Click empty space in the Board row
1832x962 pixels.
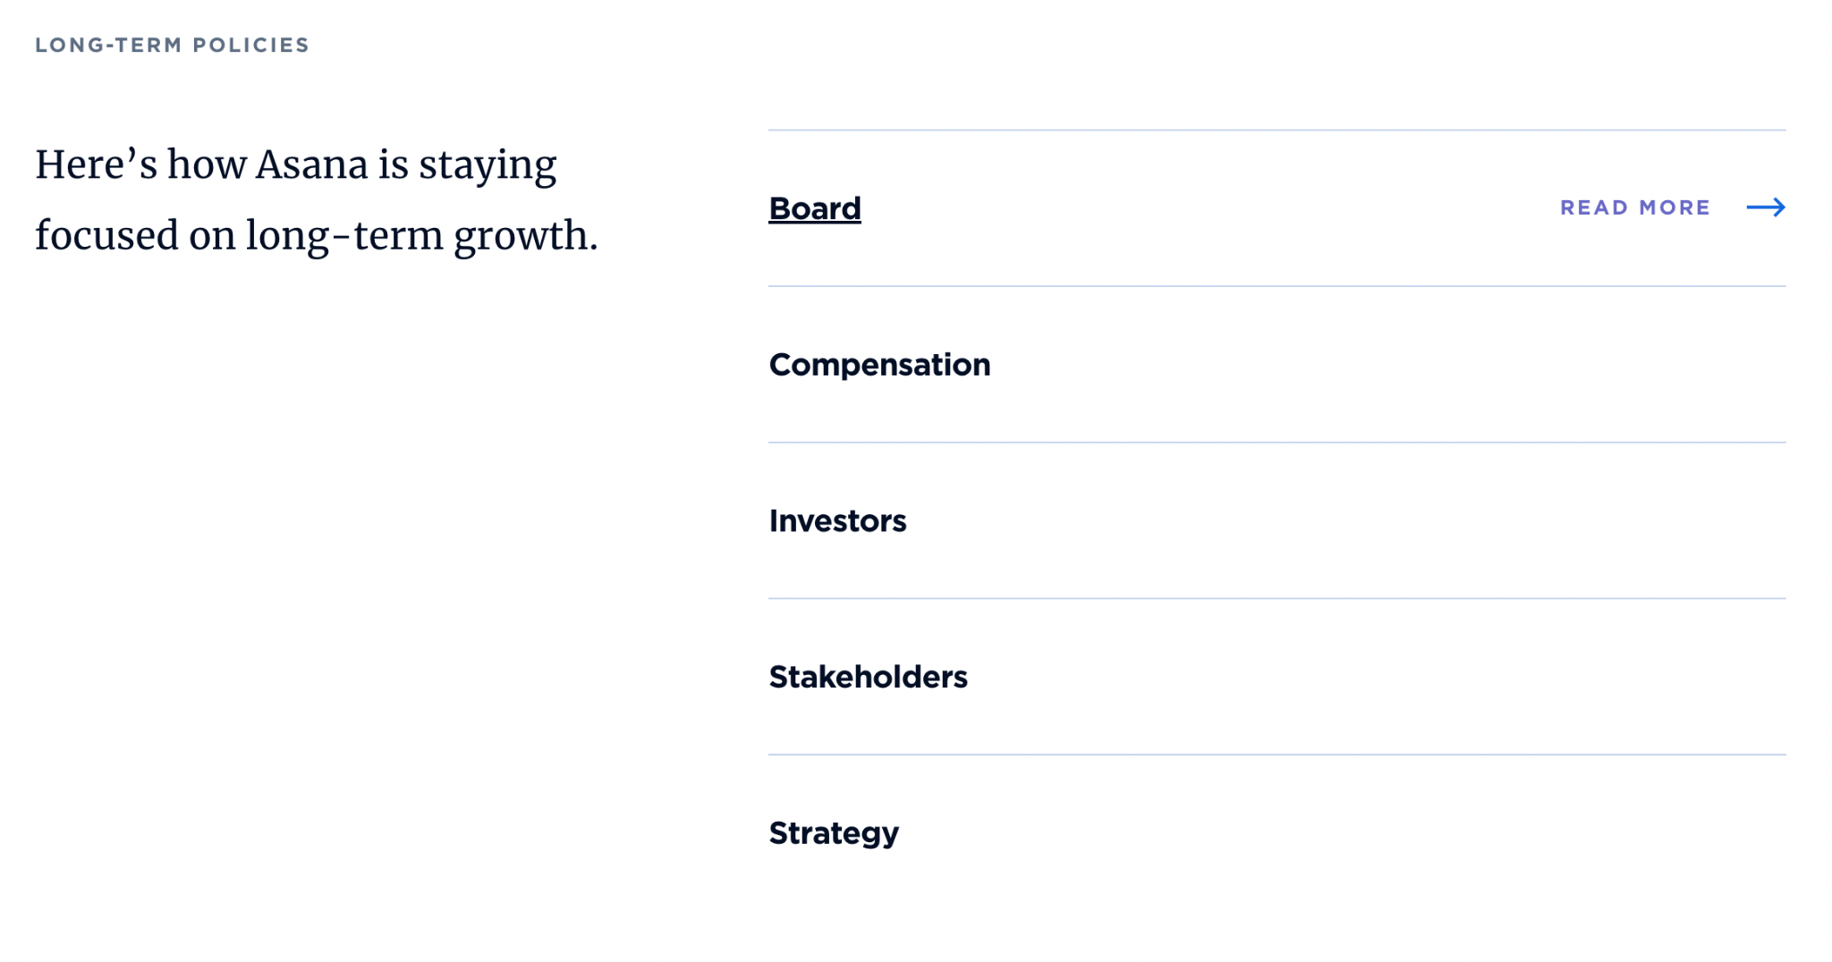[x=1208, y=208]
